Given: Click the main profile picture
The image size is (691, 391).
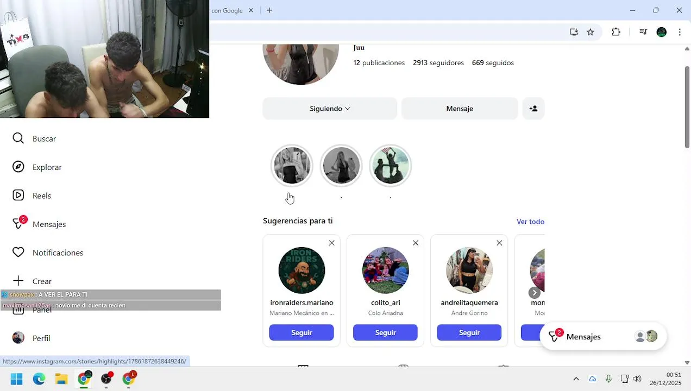Looking at the screenshot, I should [301, 65].
